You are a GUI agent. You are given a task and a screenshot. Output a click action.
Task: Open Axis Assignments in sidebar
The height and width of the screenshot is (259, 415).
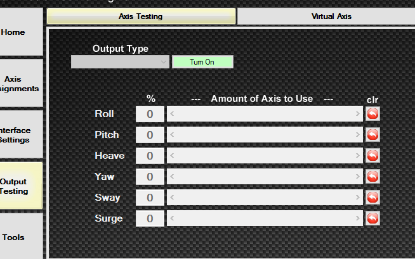coord(20,84)
